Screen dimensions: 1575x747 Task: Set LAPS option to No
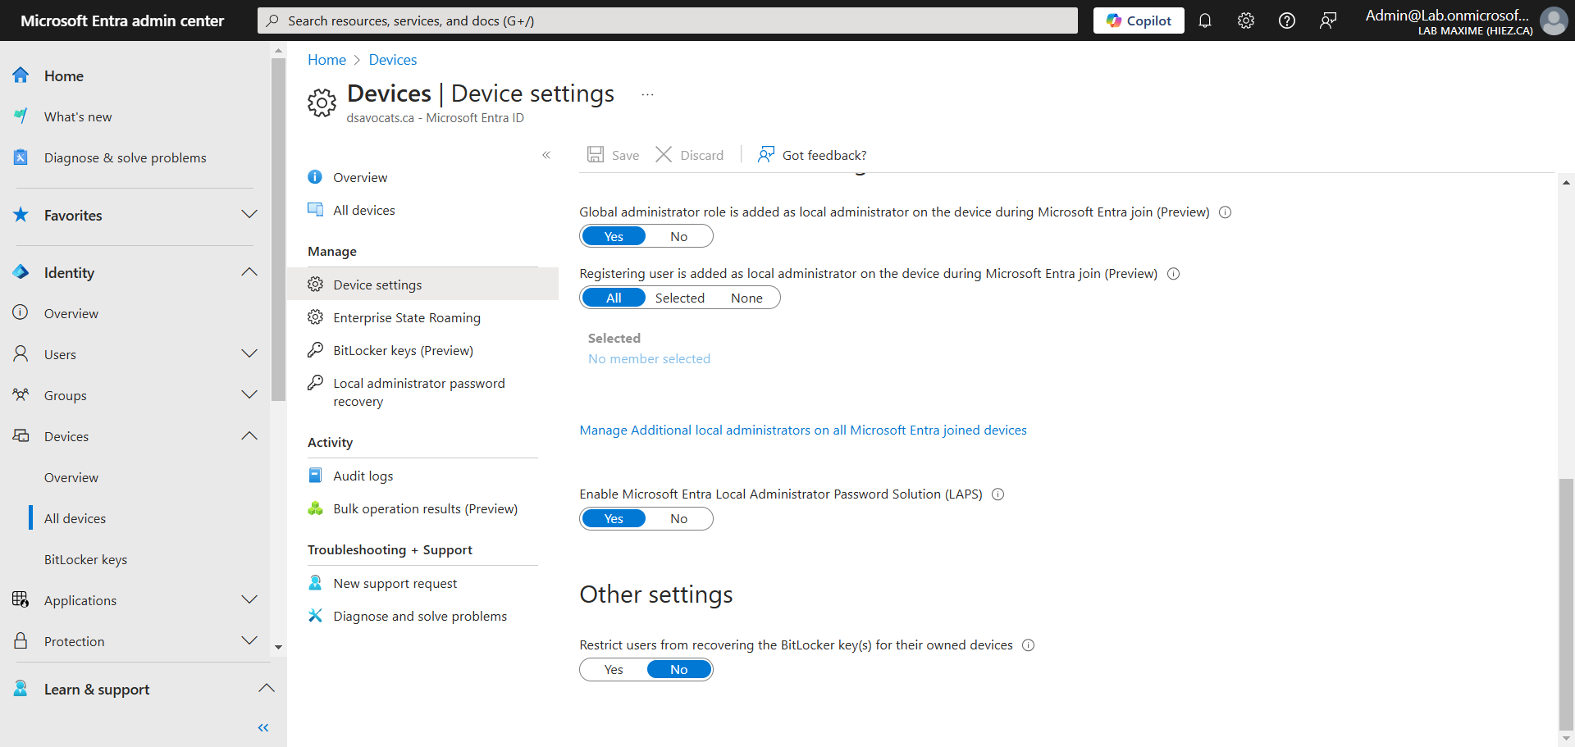click(x=679, y=518)
